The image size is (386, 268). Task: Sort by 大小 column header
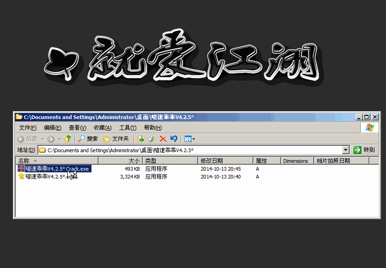pyautogui.click(x=120, y=161)
